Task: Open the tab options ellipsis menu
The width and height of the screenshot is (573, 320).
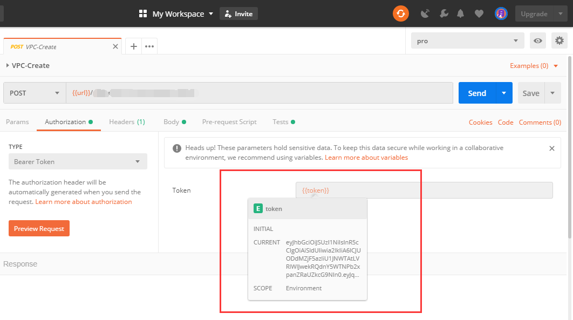Action: 149,46
